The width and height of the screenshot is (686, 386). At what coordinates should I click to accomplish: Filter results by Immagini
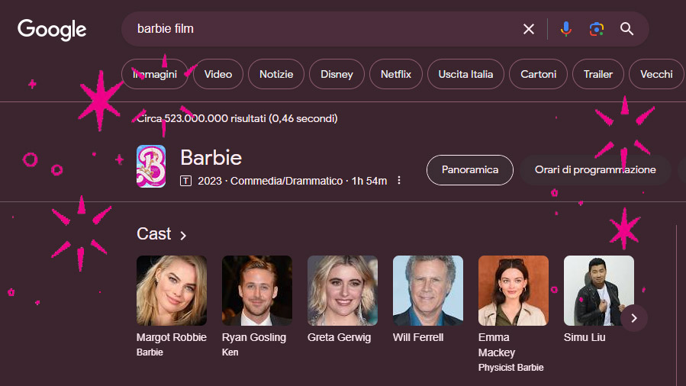[155, 74]
